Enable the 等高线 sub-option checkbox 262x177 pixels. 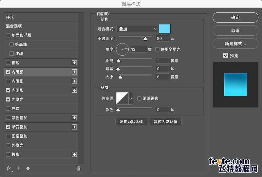(x=11, y=44)
